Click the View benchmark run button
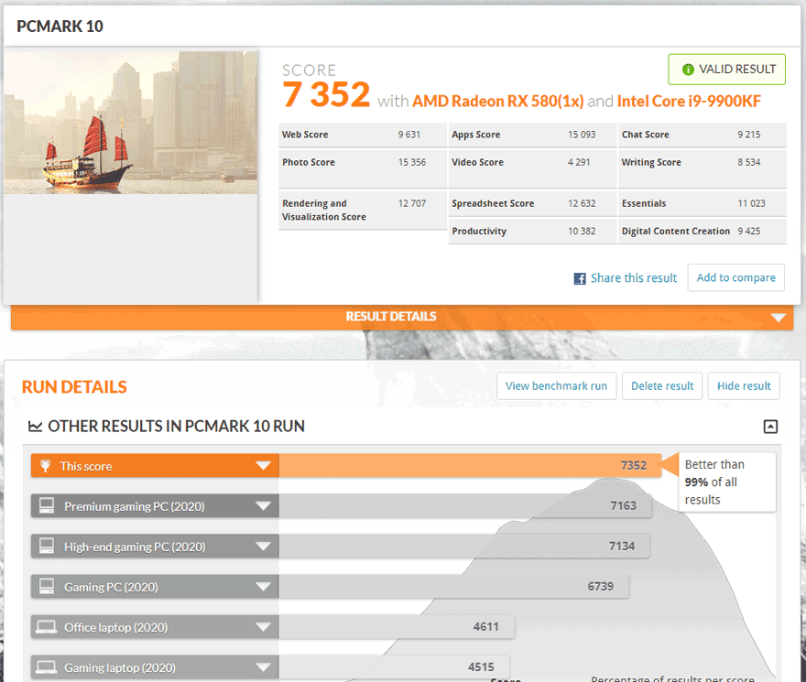The height and width of the screenshot is (682, 806). (556, 386)
